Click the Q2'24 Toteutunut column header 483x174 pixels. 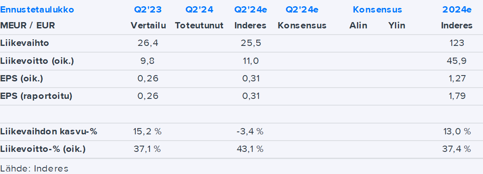pyautogui.click(x=199, y=10)
